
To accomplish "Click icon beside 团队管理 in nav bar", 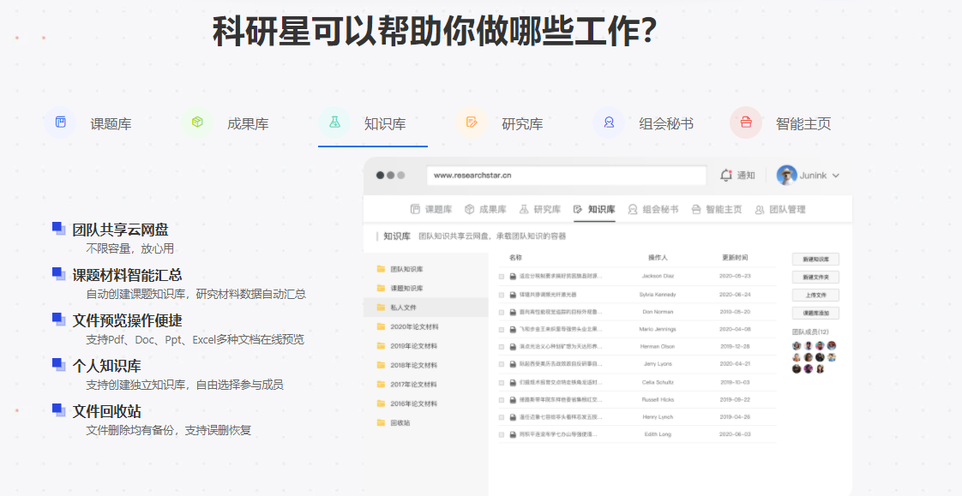I will [760, 210].
